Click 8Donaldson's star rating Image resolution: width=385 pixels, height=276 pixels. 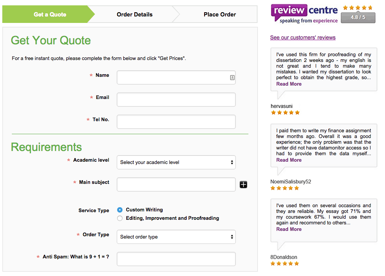coord(285,264)
